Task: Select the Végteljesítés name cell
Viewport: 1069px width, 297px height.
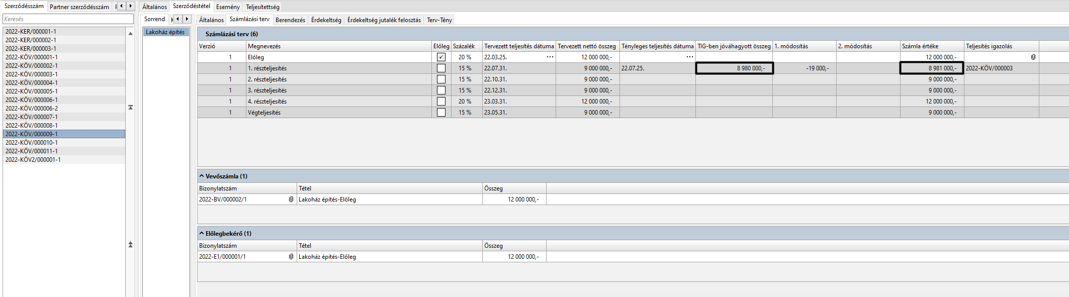Action: pos(339,113)
